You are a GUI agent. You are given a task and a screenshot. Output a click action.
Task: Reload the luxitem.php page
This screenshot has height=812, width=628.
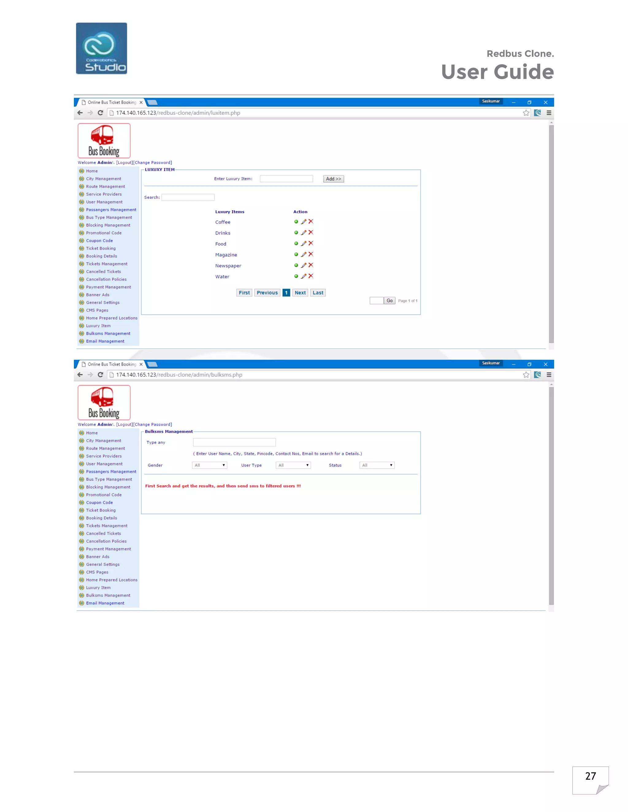(x=100, y=113)
